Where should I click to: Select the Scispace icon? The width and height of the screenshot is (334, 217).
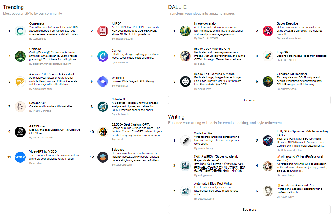[x=103, y=157]
